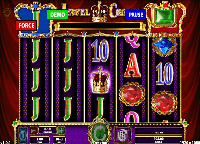Select the crown symbol on middle reel
This screenshot has width=200, height=144.
click(x=100, y=80)
